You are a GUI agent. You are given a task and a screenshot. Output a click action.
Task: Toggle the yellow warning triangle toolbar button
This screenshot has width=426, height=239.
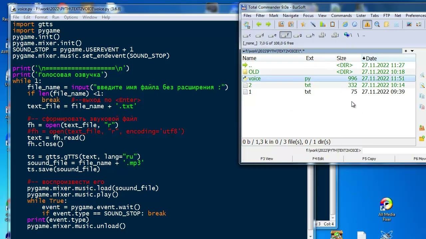pos(367,24)
